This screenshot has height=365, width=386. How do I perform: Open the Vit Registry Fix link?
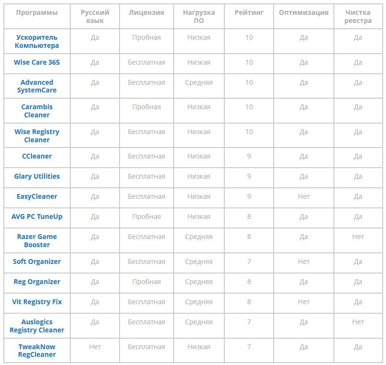pyautogui.click(x=37, y=302)
